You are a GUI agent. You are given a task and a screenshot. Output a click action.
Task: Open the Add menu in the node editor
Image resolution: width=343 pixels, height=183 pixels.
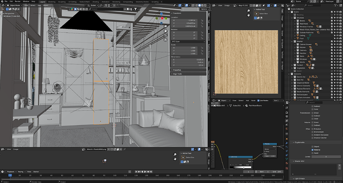[247, 100]
